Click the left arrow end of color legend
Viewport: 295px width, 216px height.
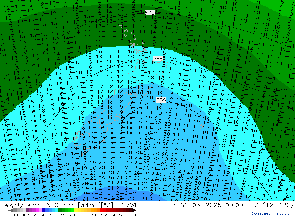click(11, 210)
